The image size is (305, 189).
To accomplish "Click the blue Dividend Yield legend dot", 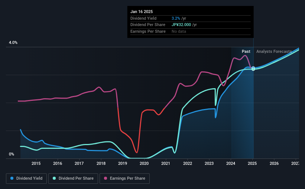I will pyautogui.click(x=12, y=178).
